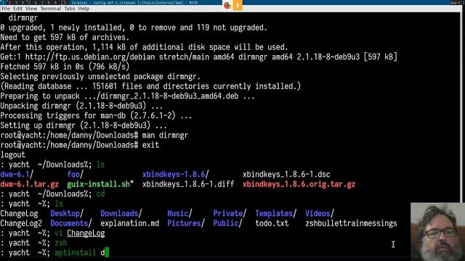Click the 'aptinstall d' command prompt line
465x261 pixels.
[55, 252]
